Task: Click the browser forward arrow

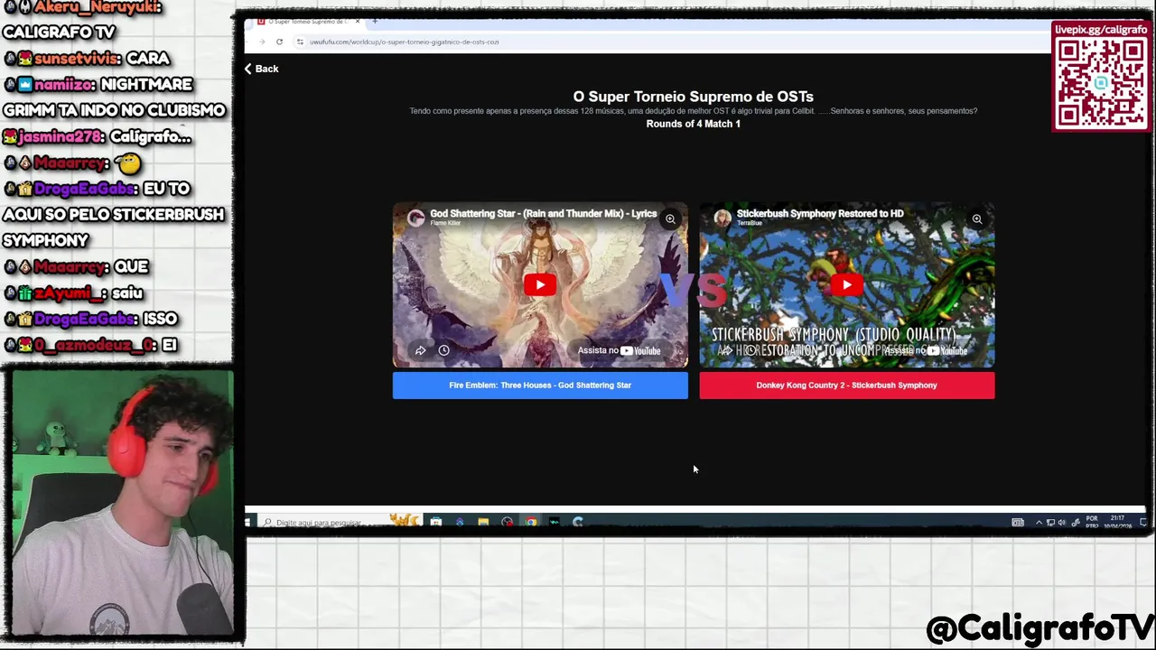Action: 263,42
